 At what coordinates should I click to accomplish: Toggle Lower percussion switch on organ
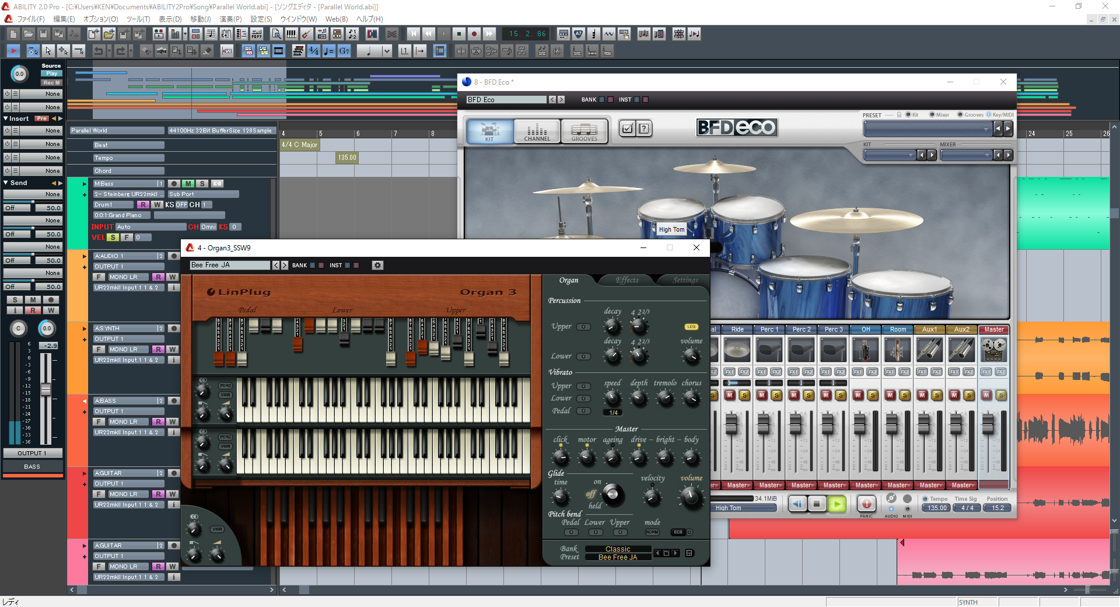point(584,357)
